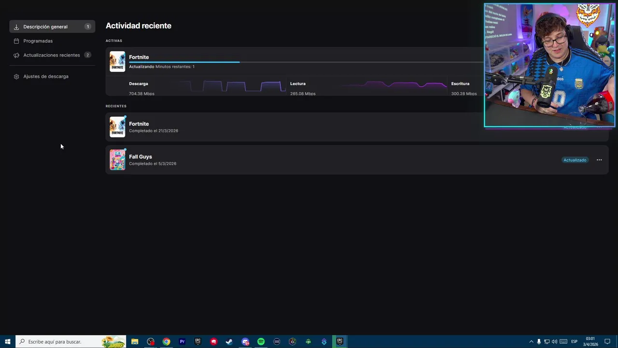
Task: Click the megaphone icon beside Actualizaciones recientes
Action: tap(16, 55)
